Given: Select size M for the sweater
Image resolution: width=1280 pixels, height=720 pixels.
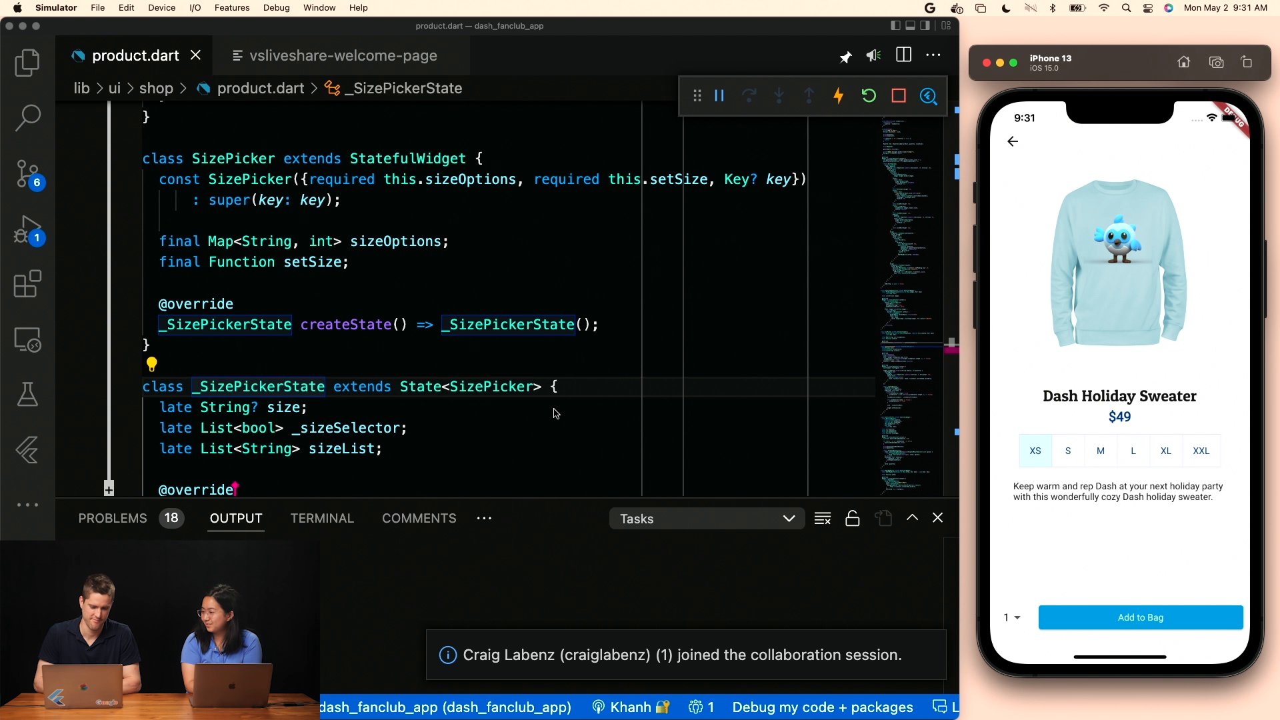Looking at the screenshot, I should pyautogui.click(x=1101, y=451).
